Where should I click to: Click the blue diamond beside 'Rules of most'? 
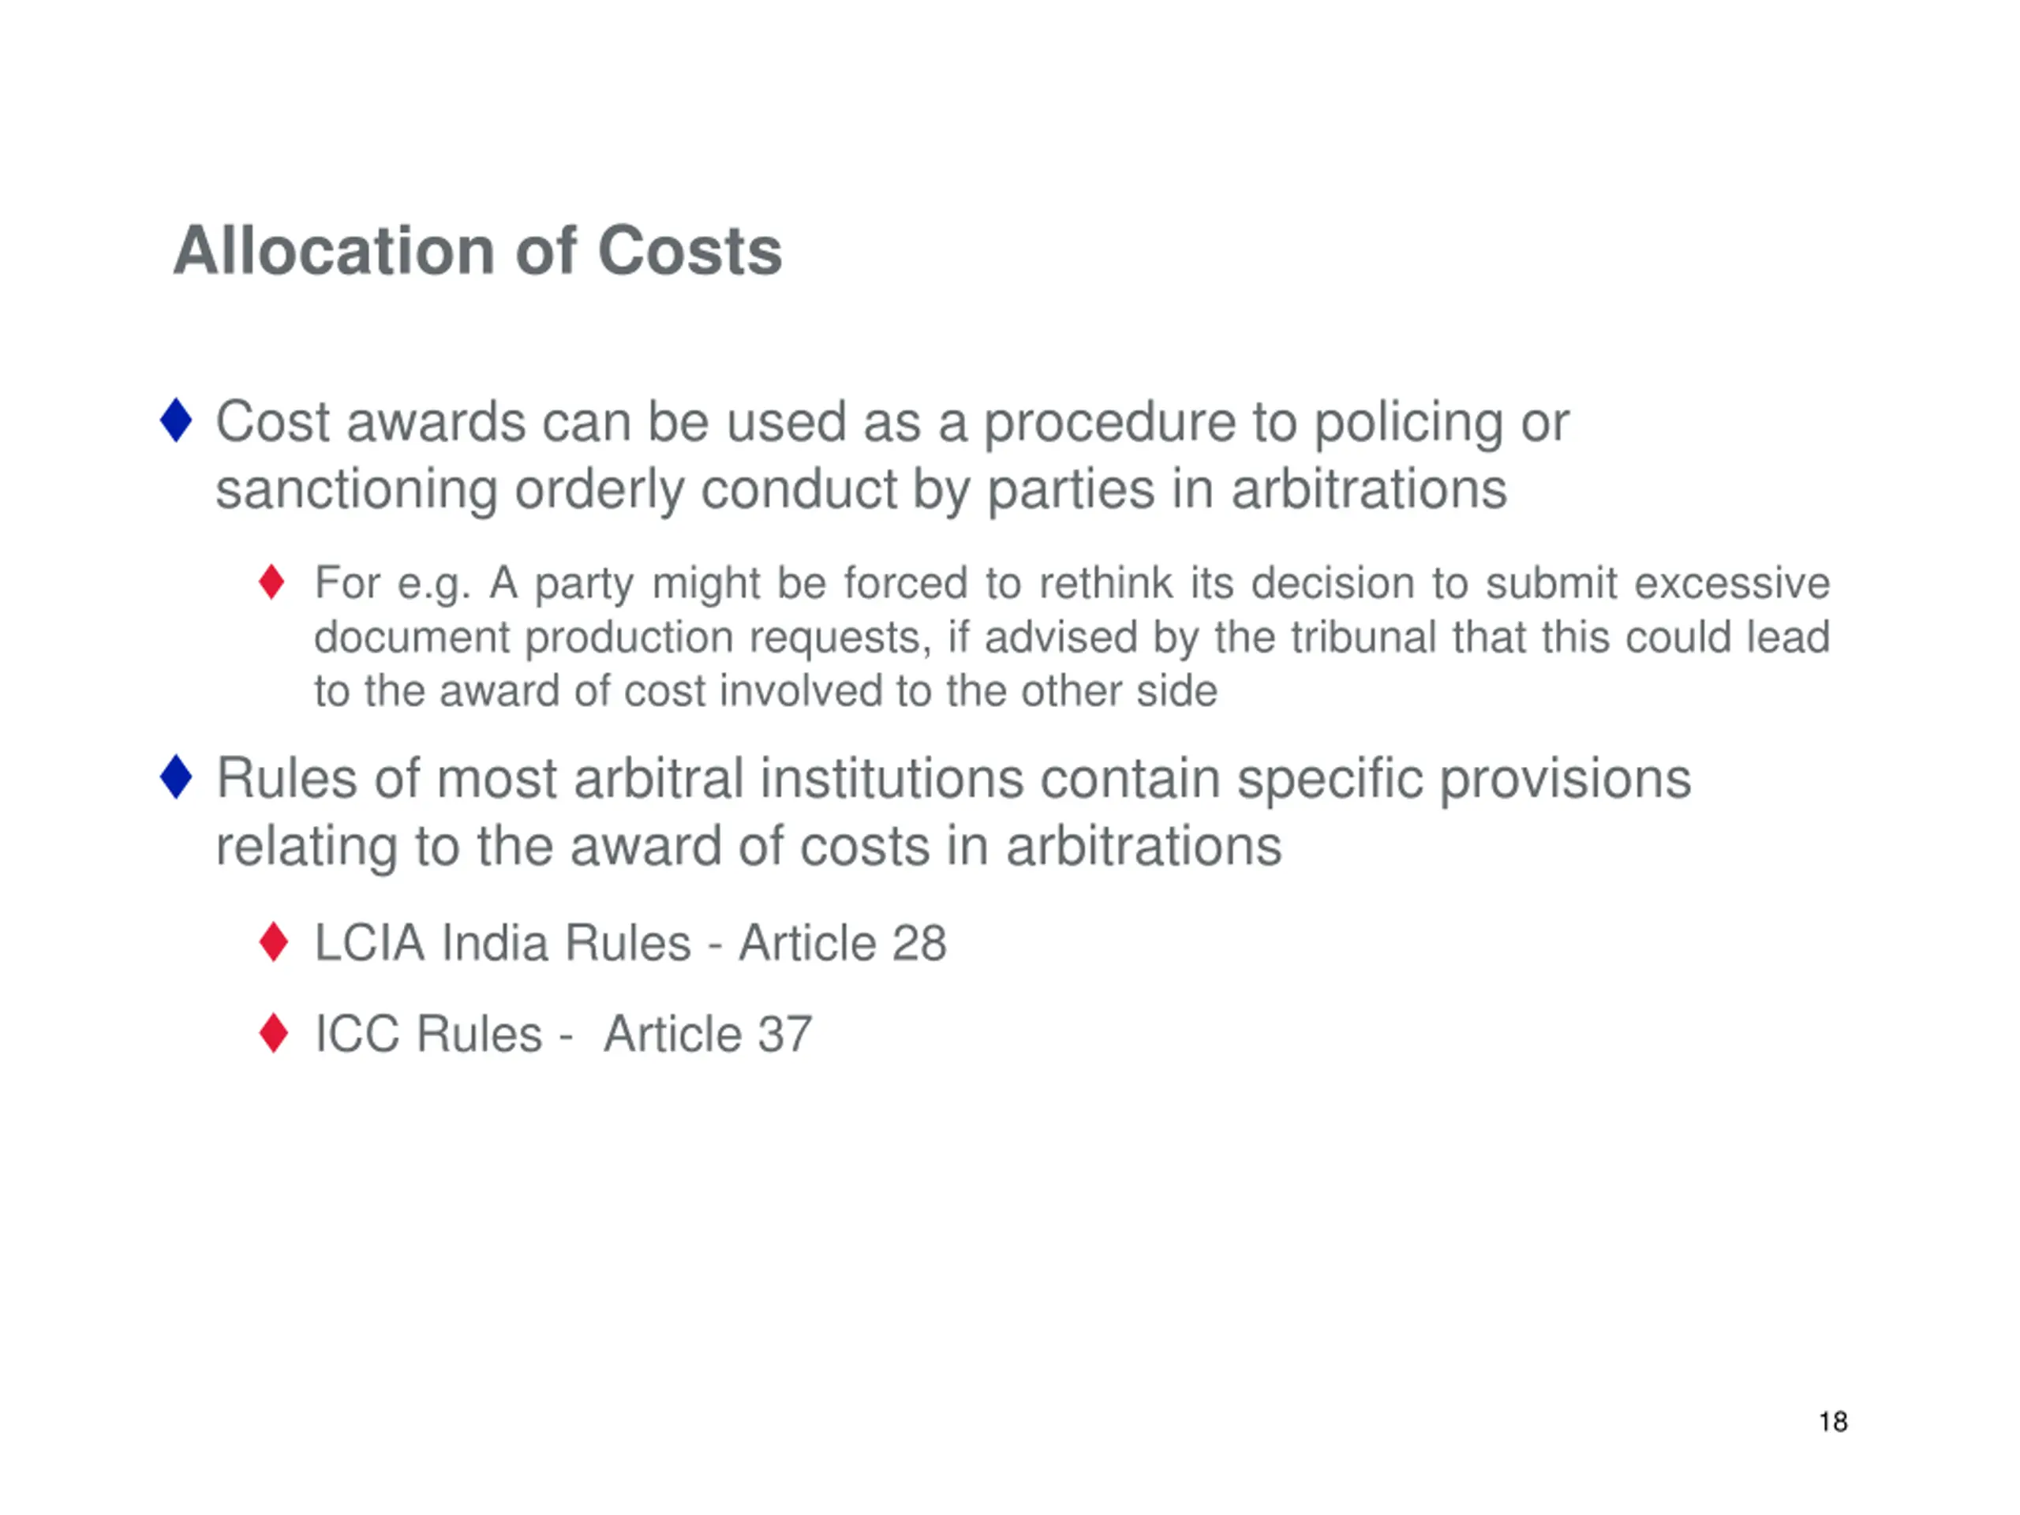175,777
